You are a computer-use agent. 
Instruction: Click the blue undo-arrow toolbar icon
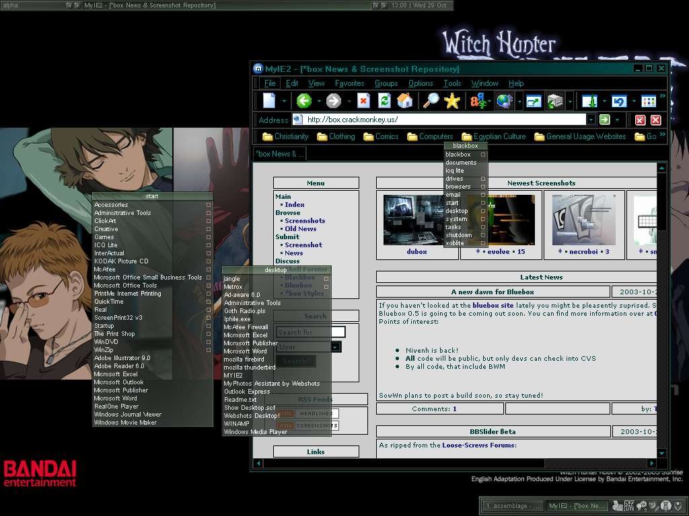[619, 101]
